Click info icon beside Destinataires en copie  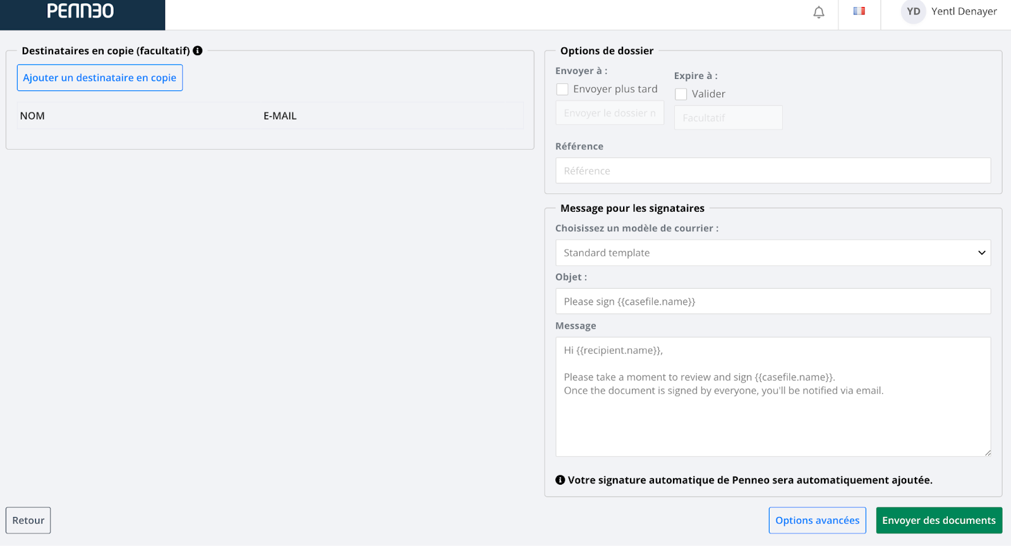198,51
